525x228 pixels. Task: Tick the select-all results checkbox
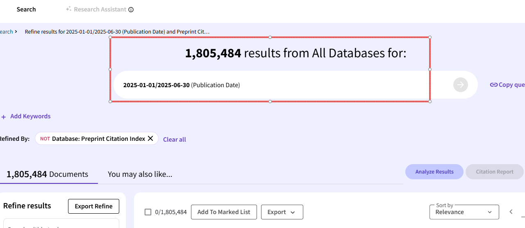[148, 212]
